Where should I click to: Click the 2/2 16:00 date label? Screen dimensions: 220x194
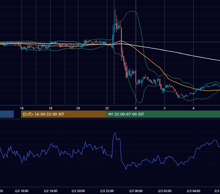pos(22,191)
